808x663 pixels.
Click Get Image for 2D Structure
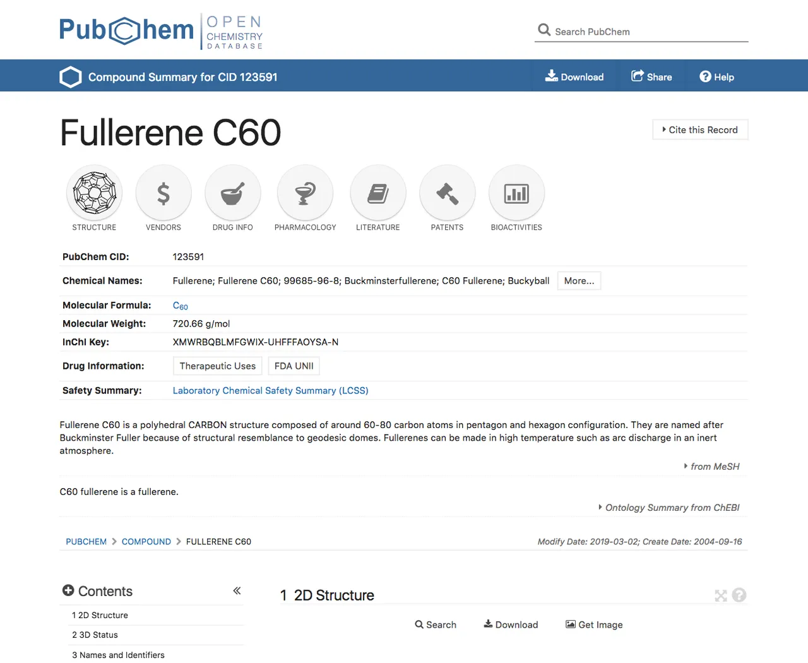point(594,624)
